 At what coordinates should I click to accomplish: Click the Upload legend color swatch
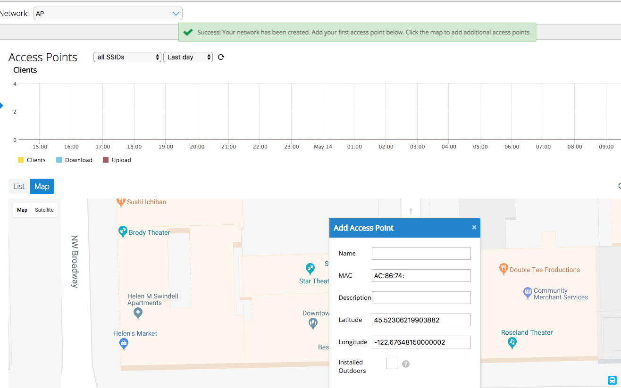(106, 160)
